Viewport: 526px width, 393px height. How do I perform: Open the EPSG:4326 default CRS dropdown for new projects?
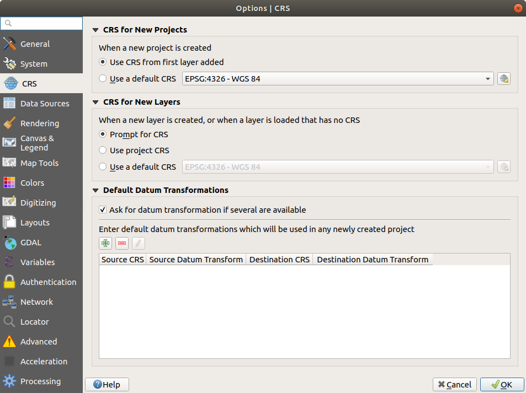tap(337, 79)
